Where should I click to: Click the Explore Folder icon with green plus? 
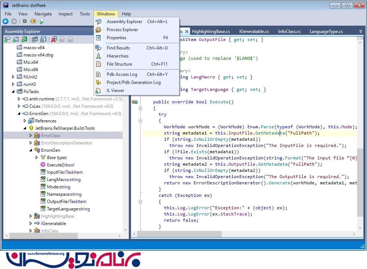(16, 40)
